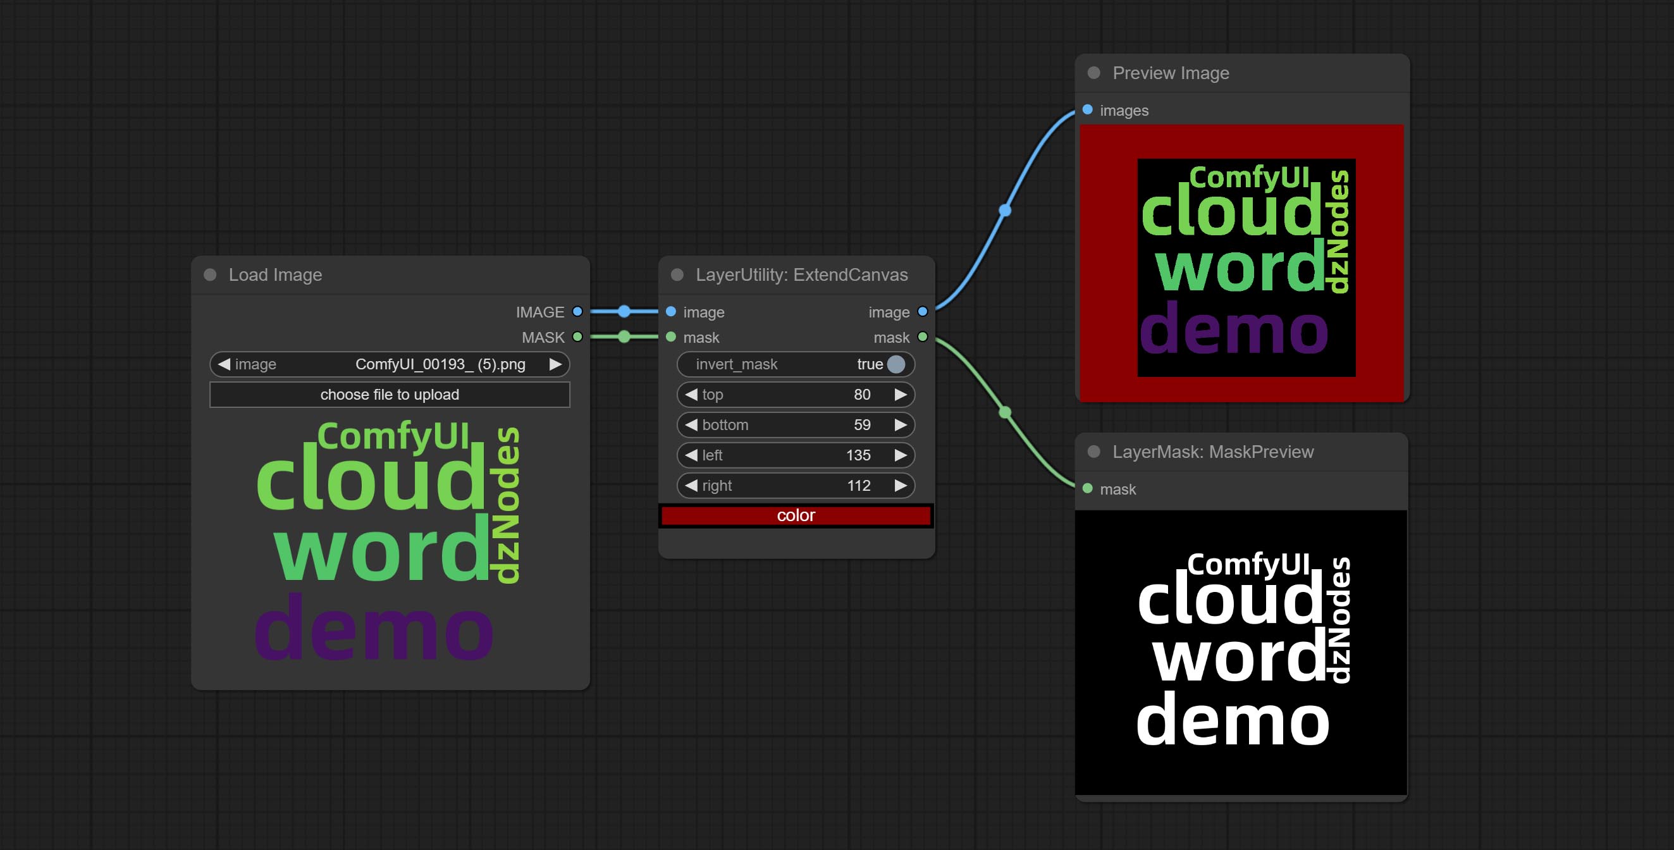Increase the right value with right arrow
The image size is (1674, 850).
pyautogui.click(x=901, y=486)
